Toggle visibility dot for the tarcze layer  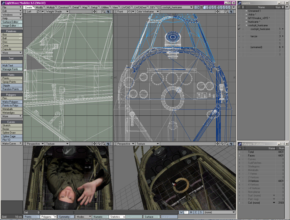coord(283,36)
